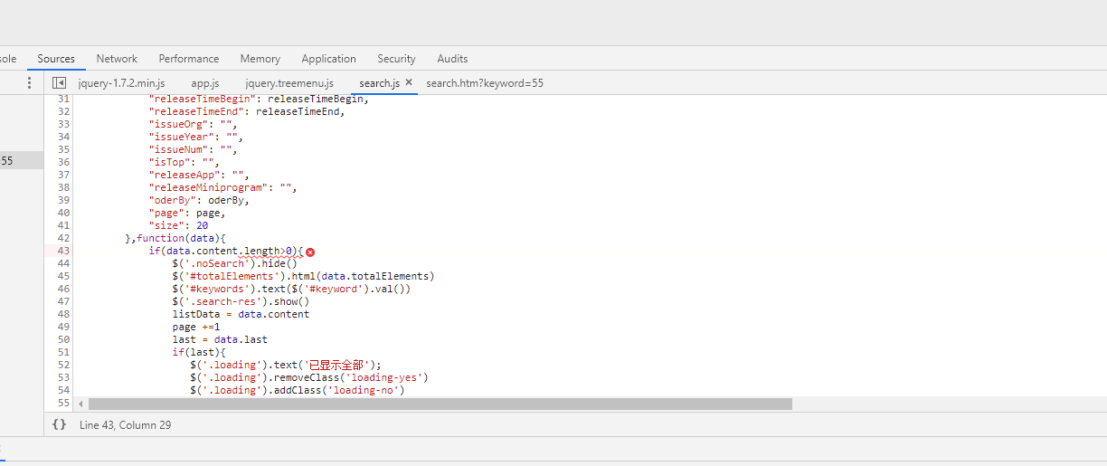Select the Application panel tab
The image size is (1107, 466).
[328, 59]
